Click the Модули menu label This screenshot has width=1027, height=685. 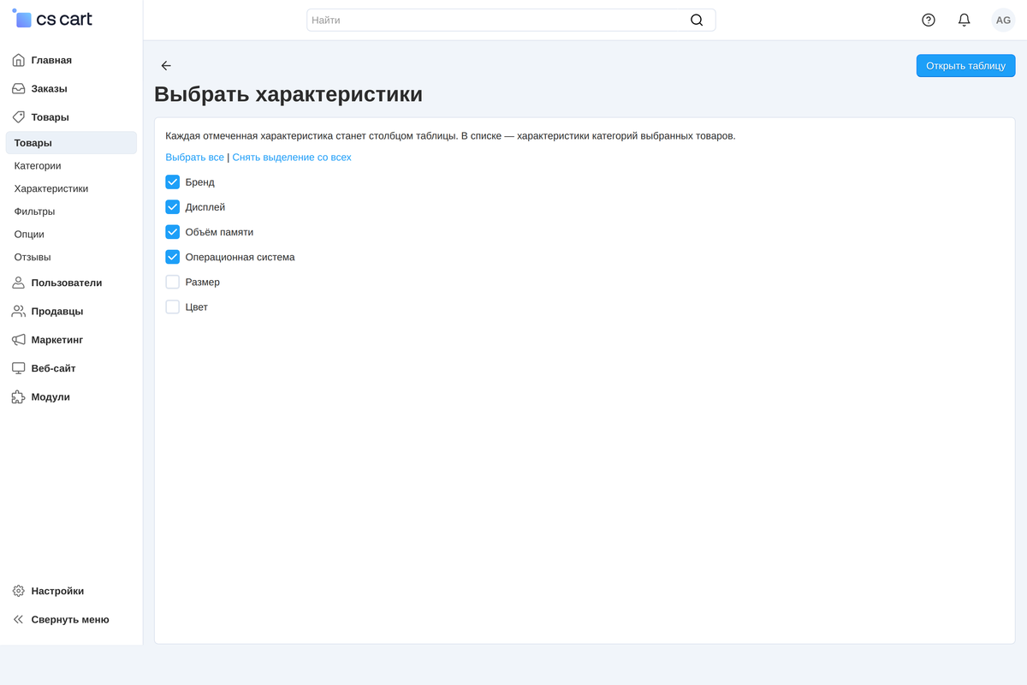pyautogui.click(x=50, y=396)
